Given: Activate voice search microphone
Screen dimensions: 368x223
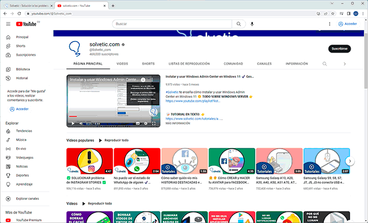Looking at the screenshot, I should [x=252, y=24].
